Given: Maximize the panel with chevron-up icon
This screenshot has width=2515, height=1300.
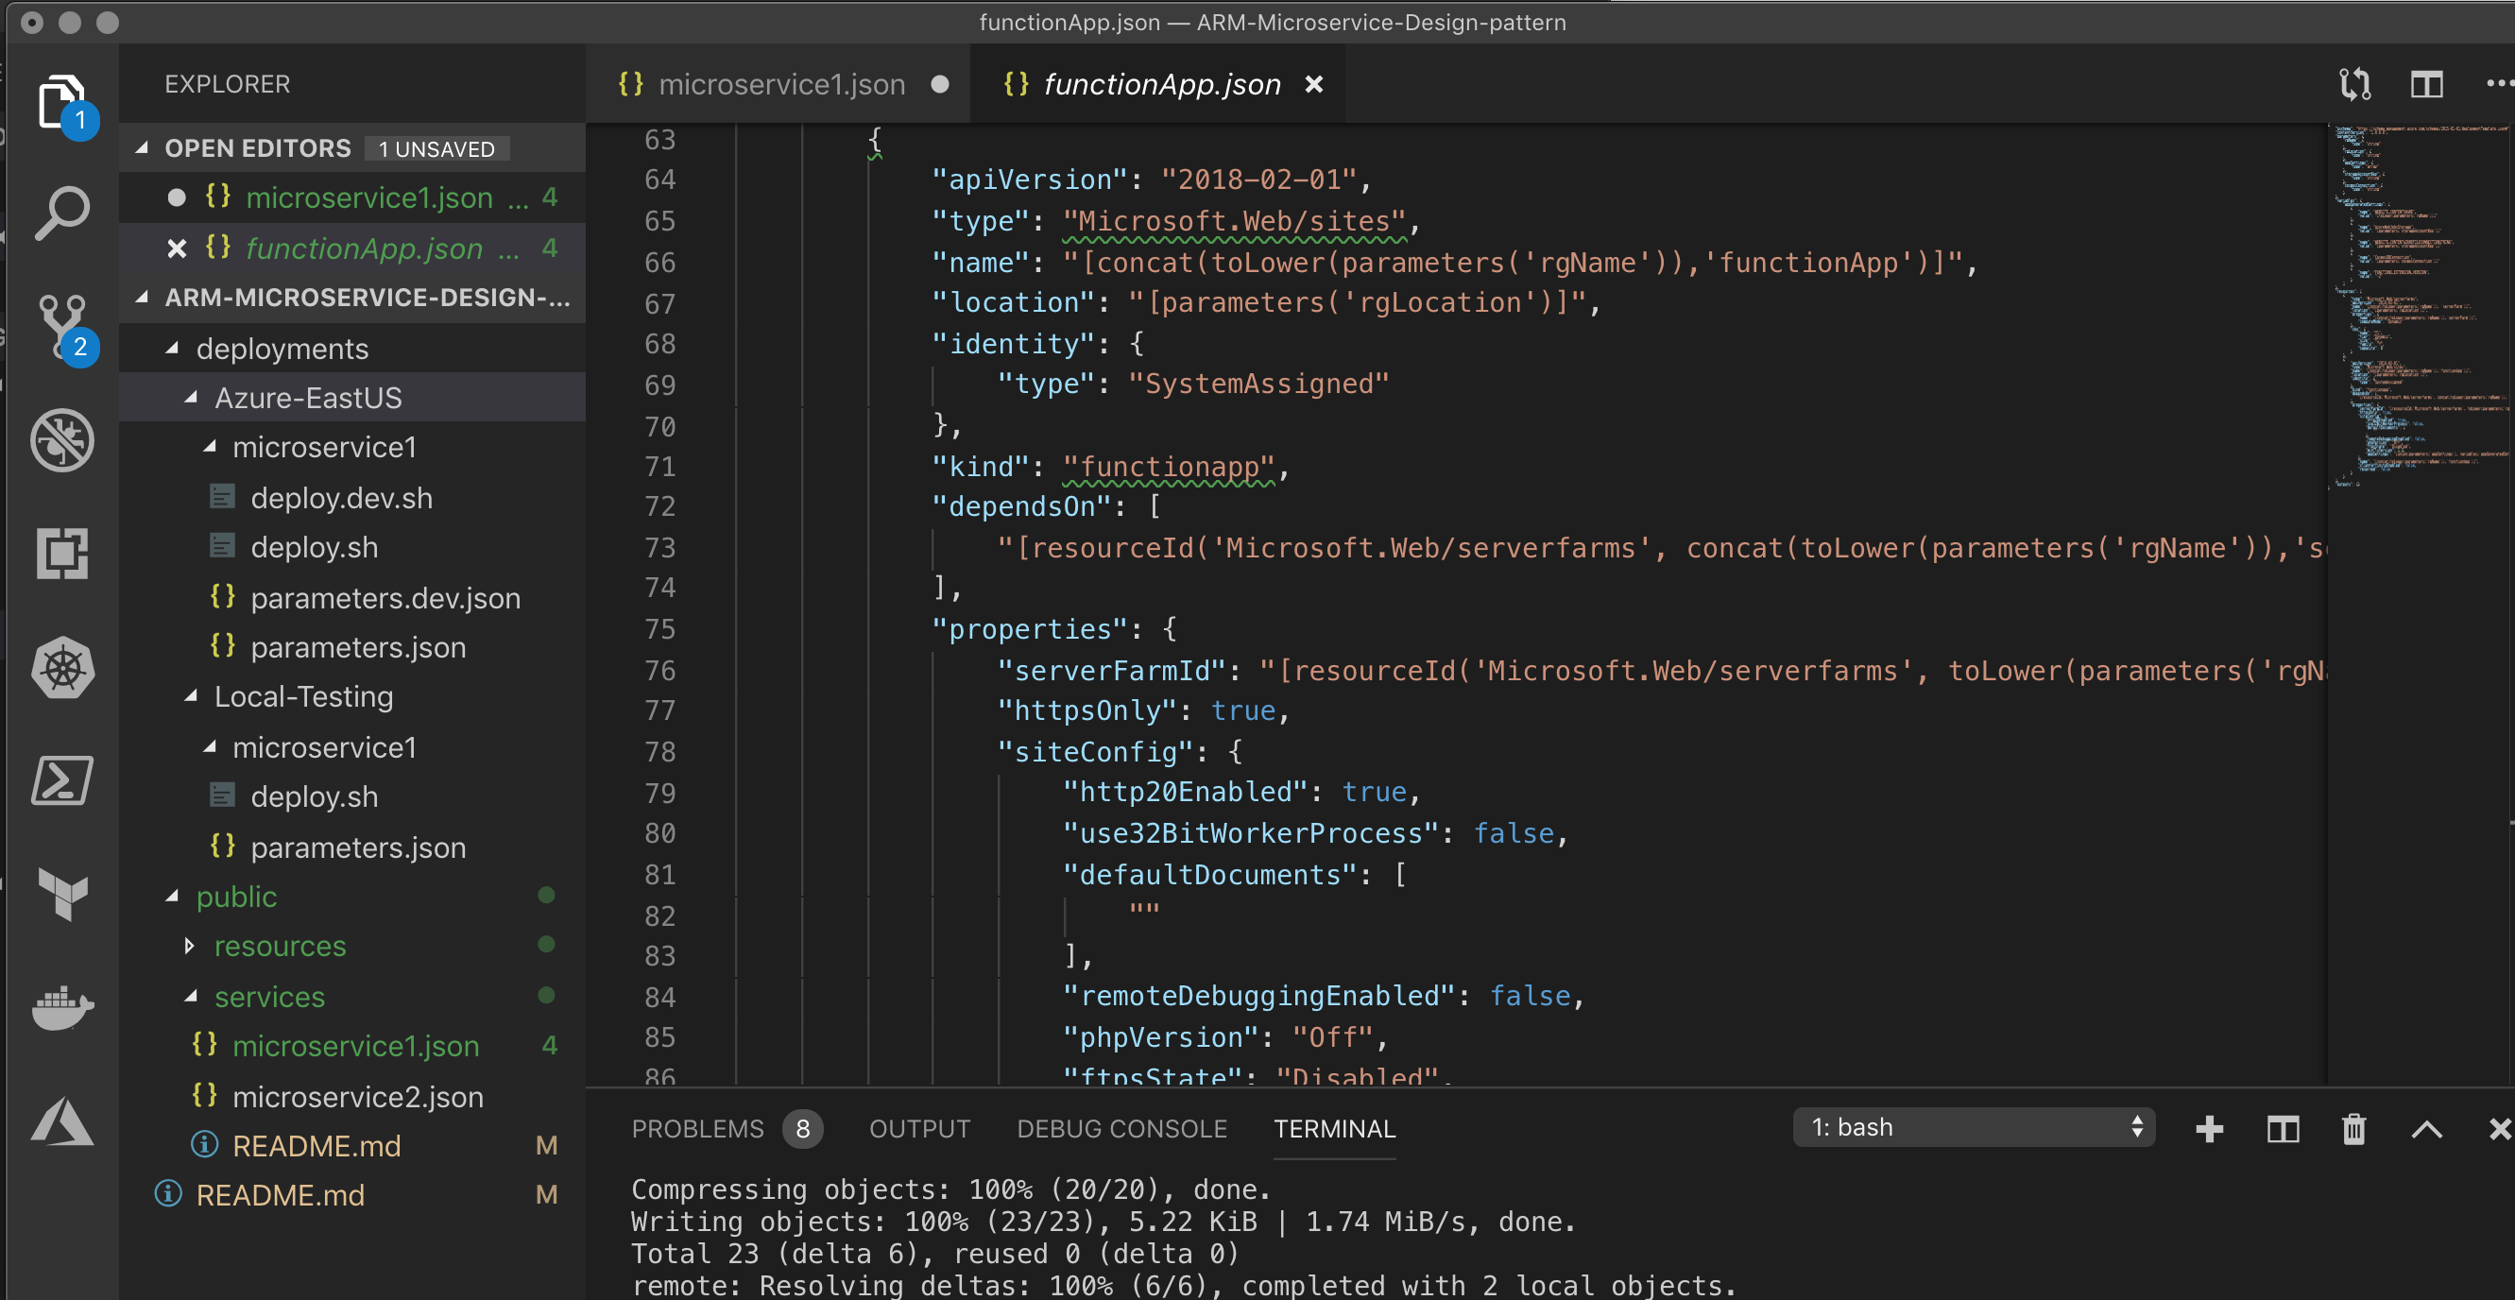Looking at the screenshot, I should (x=2427, y=1130).
